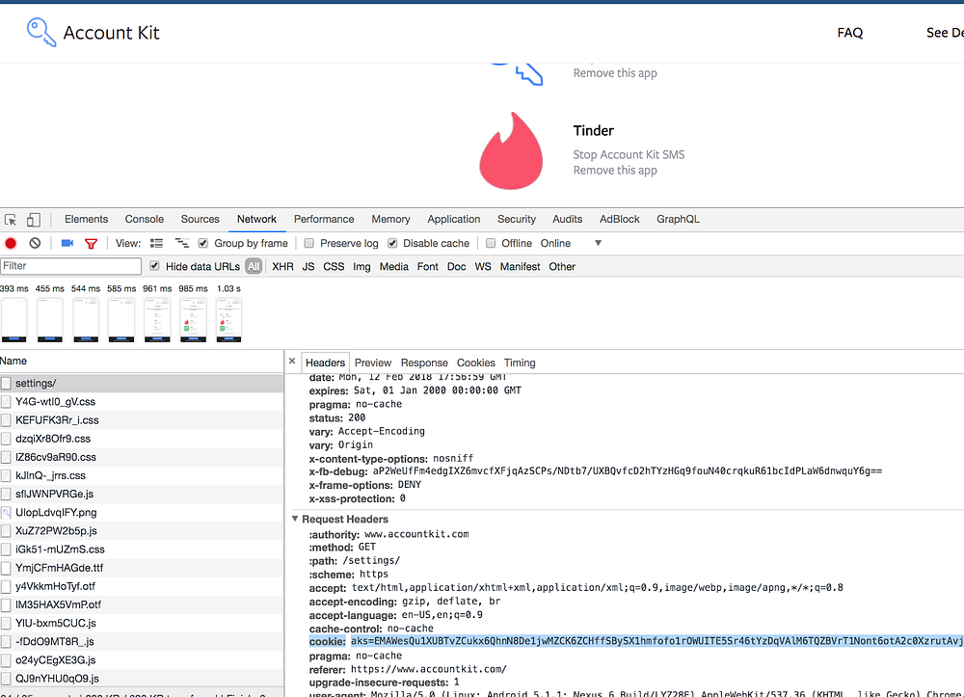Close the request details pane
Image resolution: width=964 pixels, height=697 pixels.
point(292,362)
